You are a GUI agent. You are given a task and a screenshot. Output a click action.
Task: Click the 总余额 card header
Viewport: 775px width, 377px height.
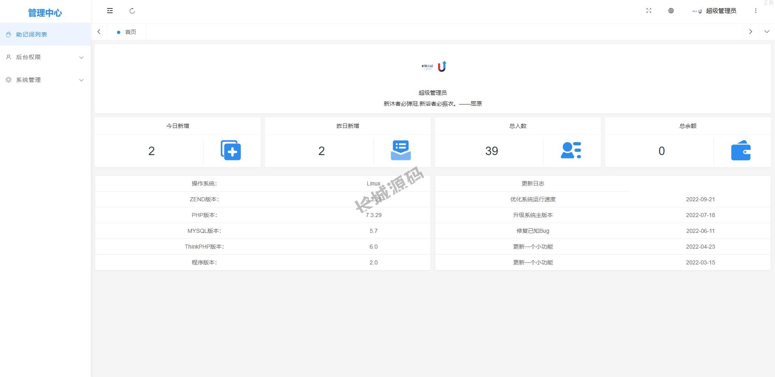click(x=688, y=126)
